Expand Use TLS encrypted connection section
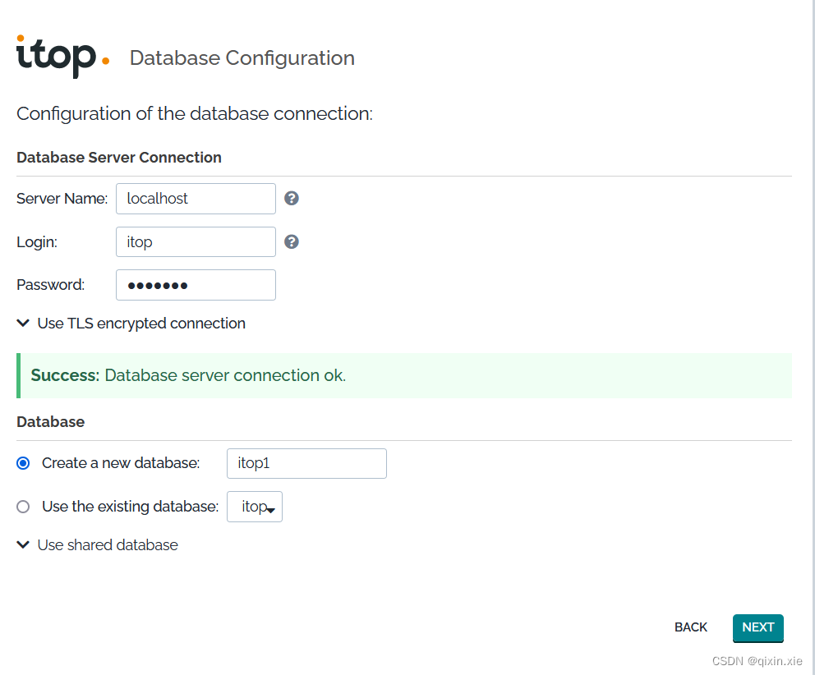The height and width of the screenshot is (675, 815). tap(131, 324)
